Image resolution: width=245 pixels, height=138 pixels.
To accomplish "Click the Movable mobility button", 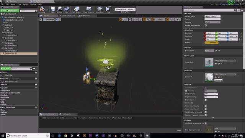I will tap(212, 43).
